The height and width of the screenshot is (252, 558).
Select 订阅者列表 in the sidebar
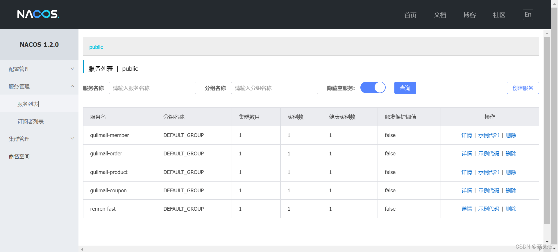pos(39,121)
